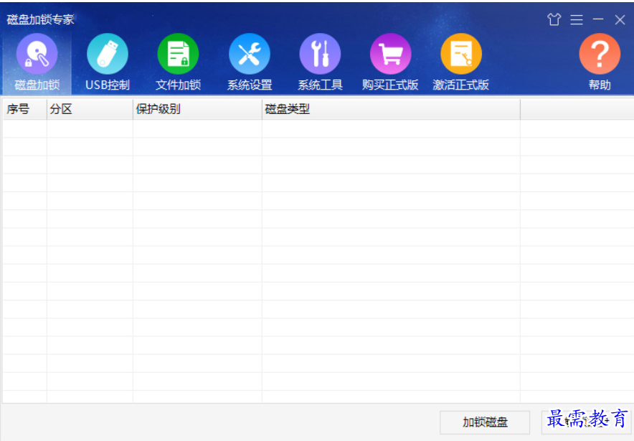Sort by 保护级别 column header
This screenshot has height=441, width=634.
197,109
